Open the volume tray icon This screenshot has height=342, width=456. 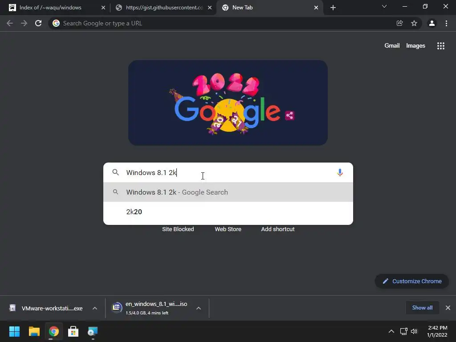tap(414, 331)
